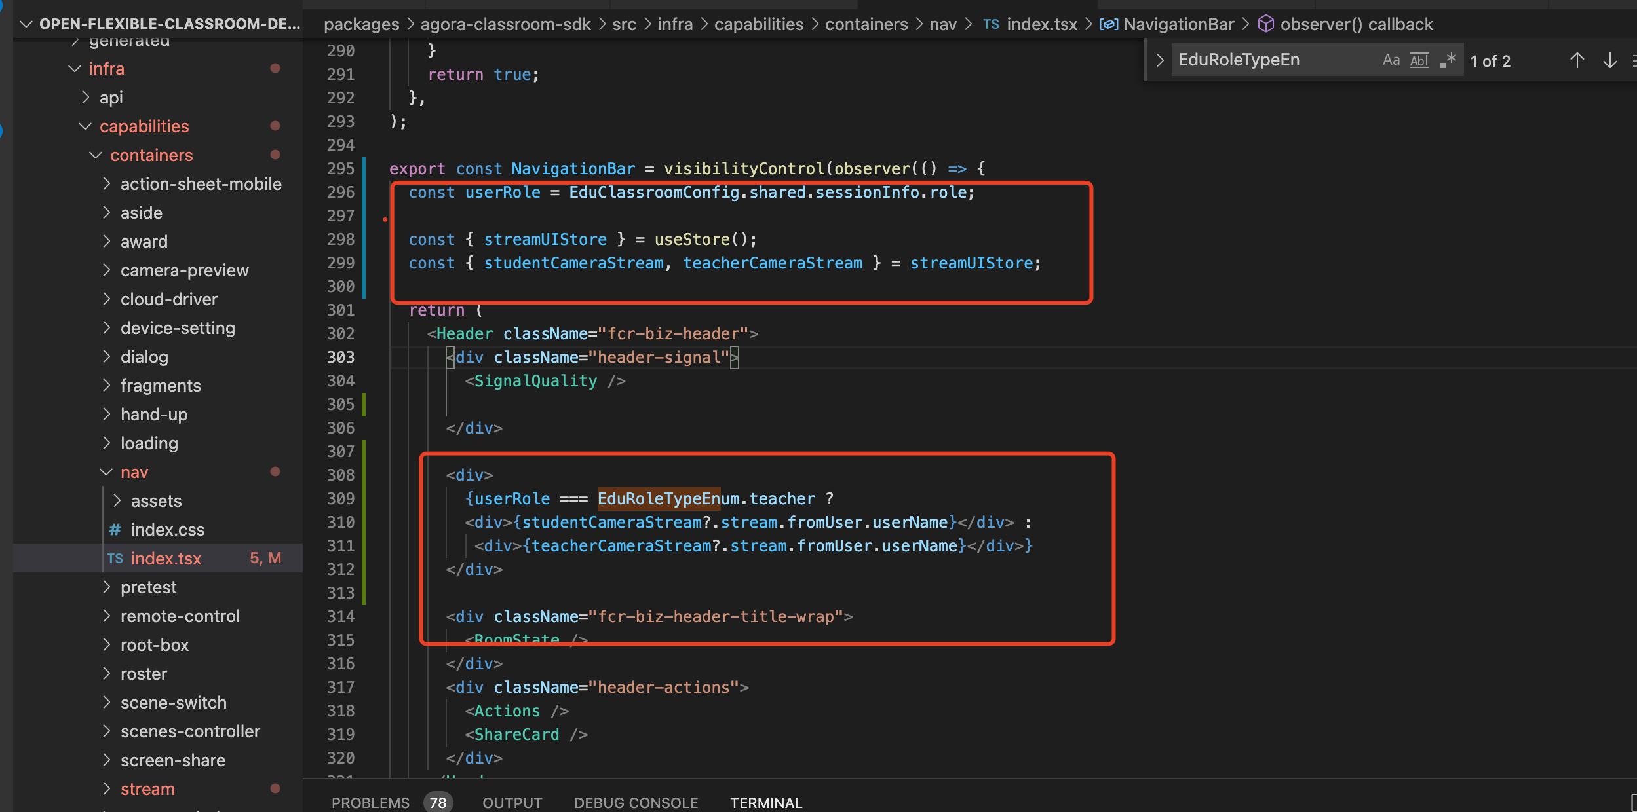Expand the stream folder
The width and height of the screenshot is (1637, 812).
[x=106, y=789]
